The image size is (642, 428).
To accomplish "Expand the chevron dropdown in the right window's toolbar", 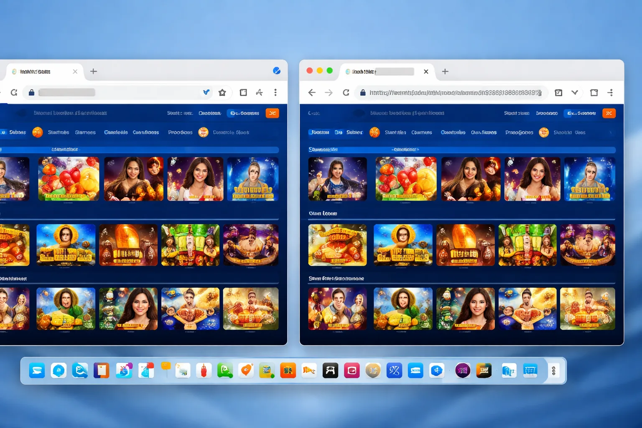I will pyautogui.click(x=575, y=92).
